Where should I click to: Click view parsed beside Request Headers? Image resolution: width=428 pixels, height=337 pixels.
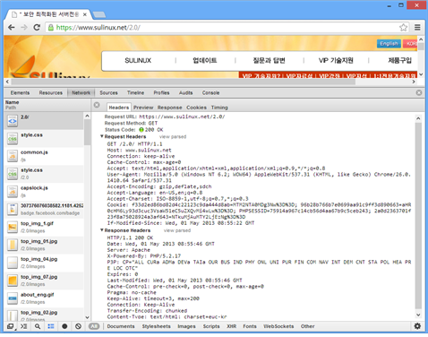click(173, 136)
